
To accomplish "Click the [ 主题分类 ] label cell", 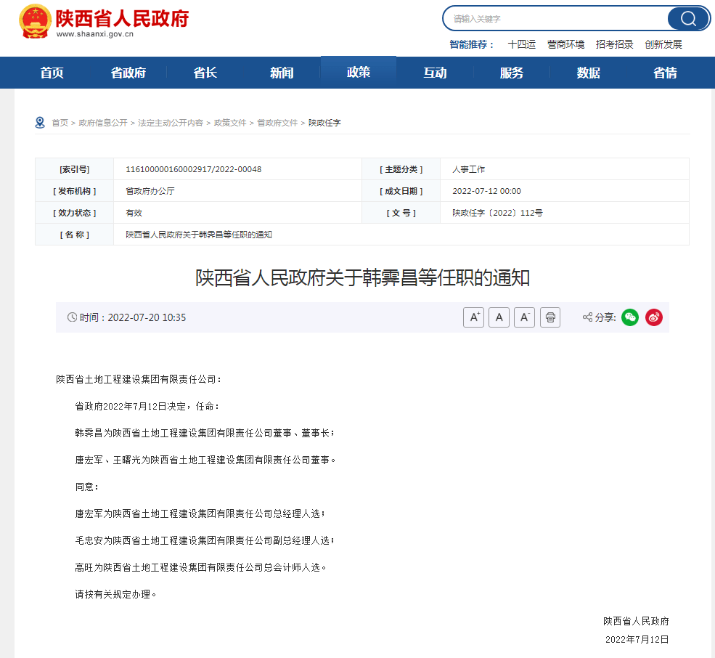I will coord(401,169).
